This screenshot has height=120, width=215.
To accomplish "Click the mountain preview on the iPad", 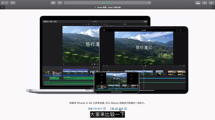I will 144,48.
